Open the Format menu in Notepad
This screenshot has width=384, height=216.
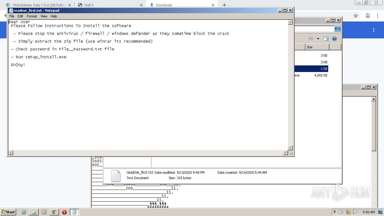(32, 16)
